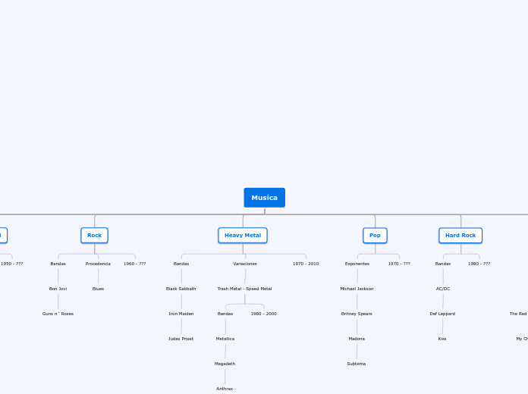The width and height of the screenshot is (528, 394).
Task: Select the Britney Spears node
Action: 357,314
